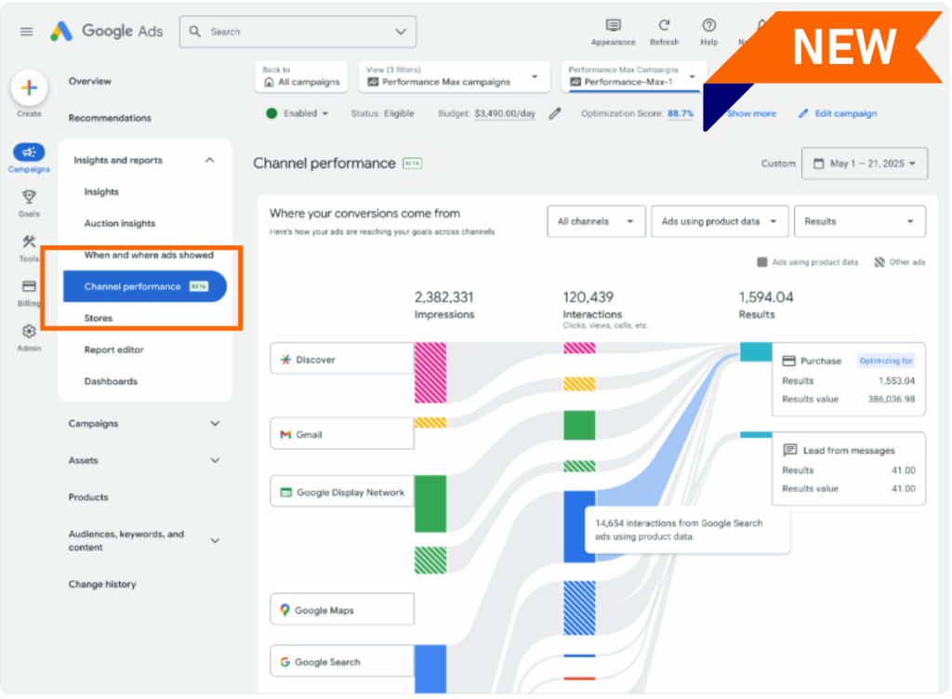Image resolution: width=952 pixels, height=699 pixels.
Task: Open the May 1 – 21, 2025 date picker
Action: coord(864,164)
